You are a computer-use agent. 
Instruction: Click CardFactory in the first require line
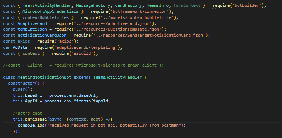(129, 5)
